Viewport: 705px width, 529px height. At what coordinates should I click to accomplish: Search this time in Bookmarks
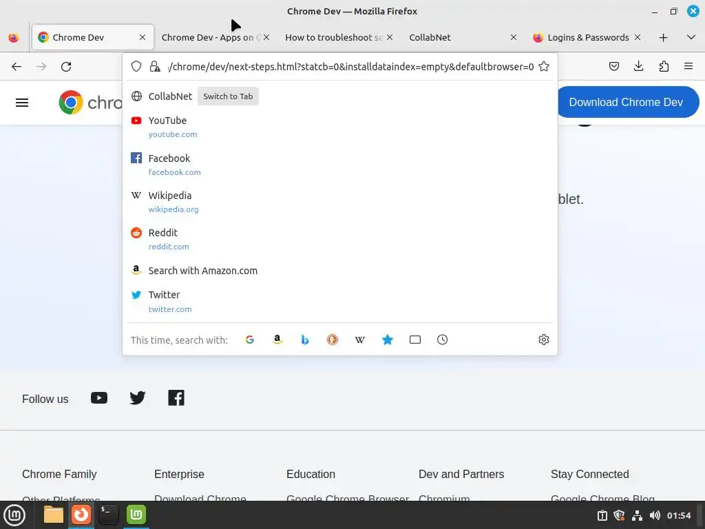(x=388, y=340)
